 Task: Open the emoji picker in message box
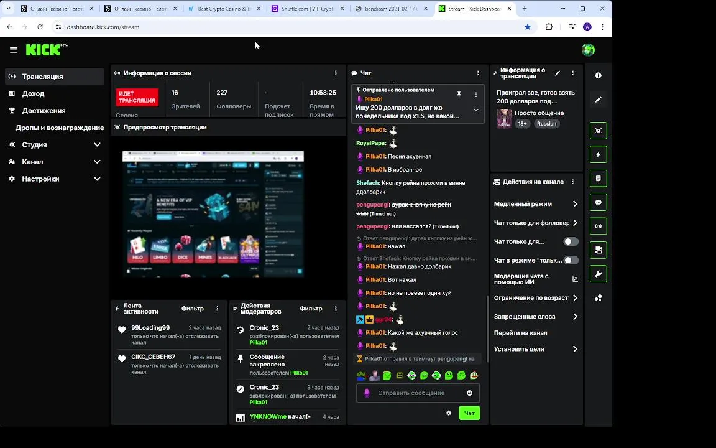point(469,393)
